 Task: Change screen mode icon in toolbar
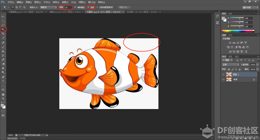click(x=3, y=115)
